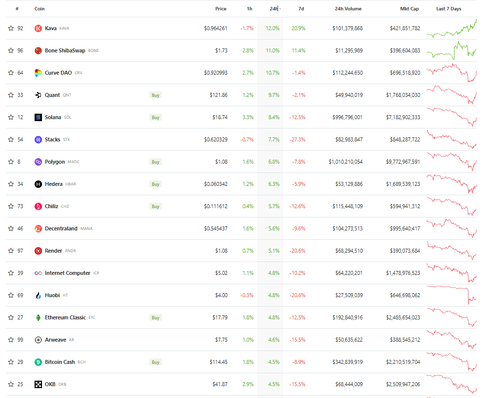Viewport: 488px width, 398px height.
Task: Click the Huobi flame logo icon
Action: [x=38, y=295]
